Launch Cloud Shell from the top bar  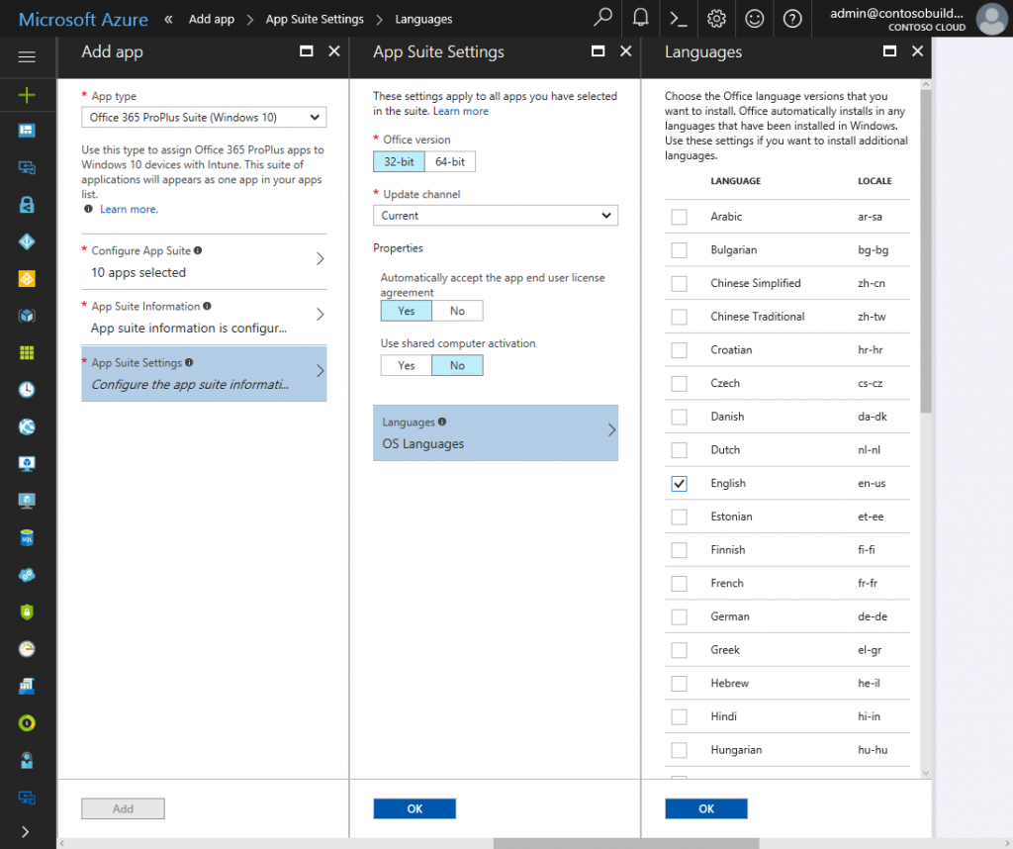tap(678, 19)
